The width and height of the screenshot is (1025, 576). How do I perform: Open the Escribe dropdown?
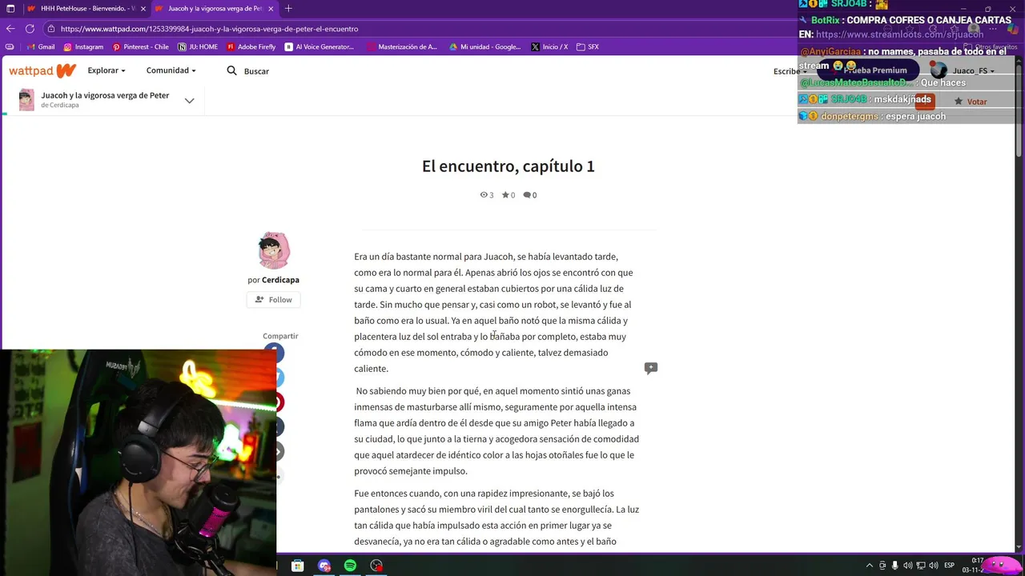pos(790,71)
